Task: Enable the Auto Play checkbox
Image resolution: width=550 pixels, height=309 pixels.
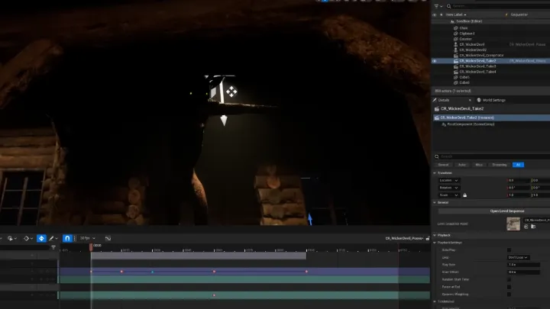Action: [509, 250]
